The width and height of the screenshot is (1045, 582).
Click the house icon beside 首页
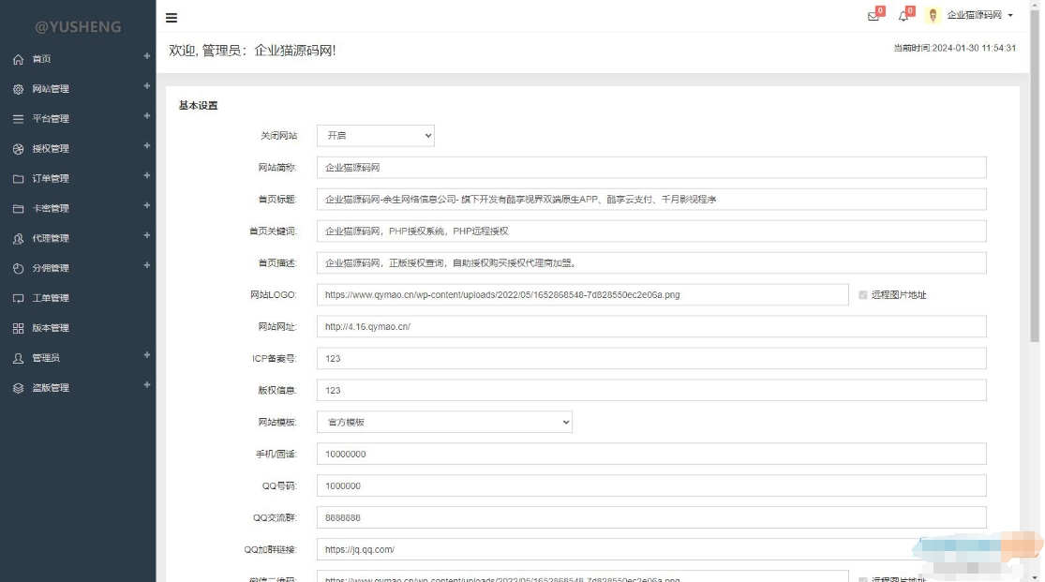click(x=18, y=59)
